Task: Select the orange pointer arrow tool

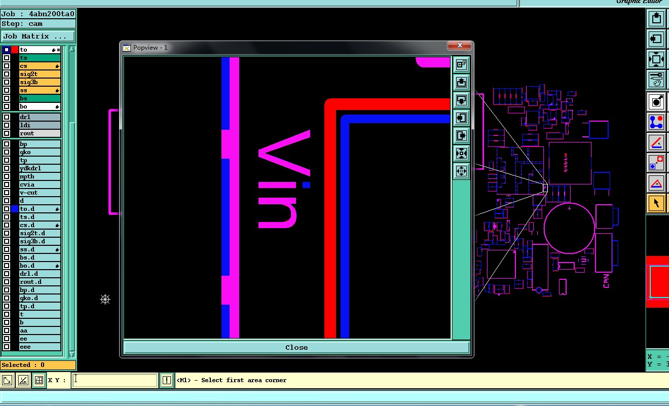Action: tap(656, 203)
